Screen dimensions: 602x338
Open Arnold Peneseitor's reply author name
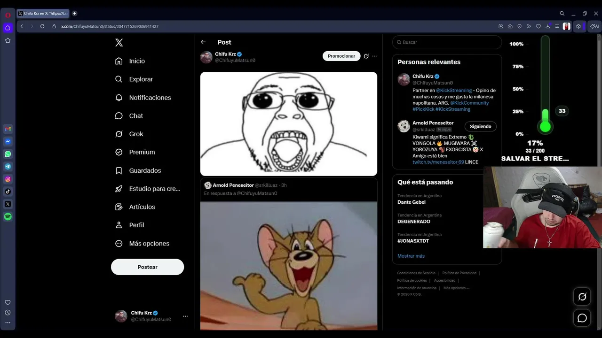(233, 185)
